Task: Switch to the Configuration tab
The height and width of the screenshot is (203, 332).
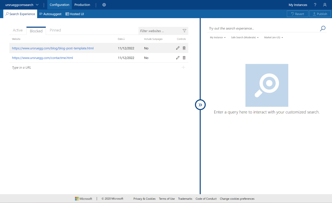Action: click(x=60, y=5)
